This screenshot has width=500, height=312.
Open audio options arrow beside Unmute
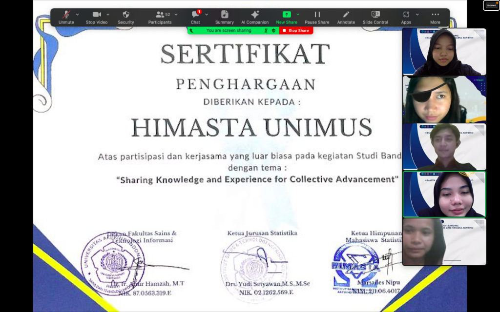[78, 14]
